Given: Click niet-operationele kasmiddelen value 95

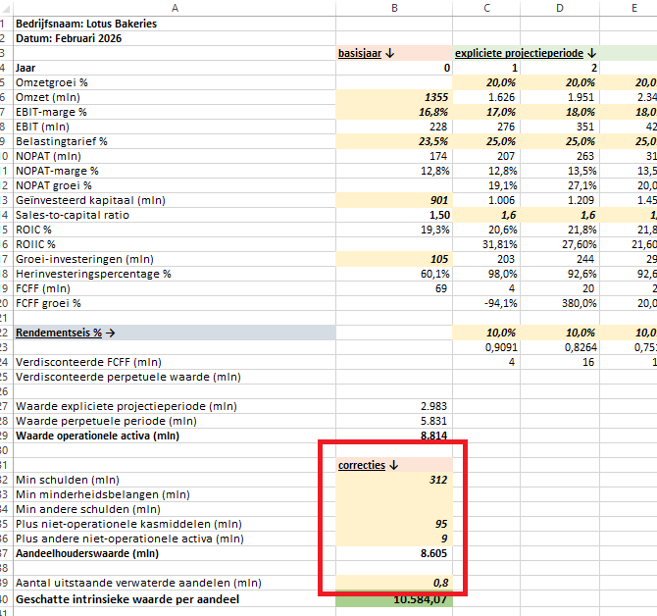Looking at the screenshot, I should pos(394,524).
